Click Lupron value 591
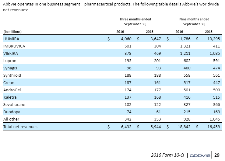The width and height of the screenshot is (225, 161). click(x=216, y=61)
